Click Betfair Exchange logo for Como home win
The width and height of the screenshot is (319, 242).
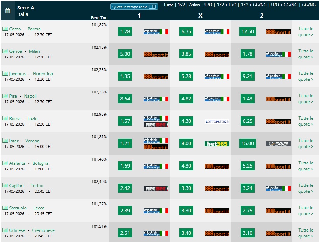click(155, 32)
